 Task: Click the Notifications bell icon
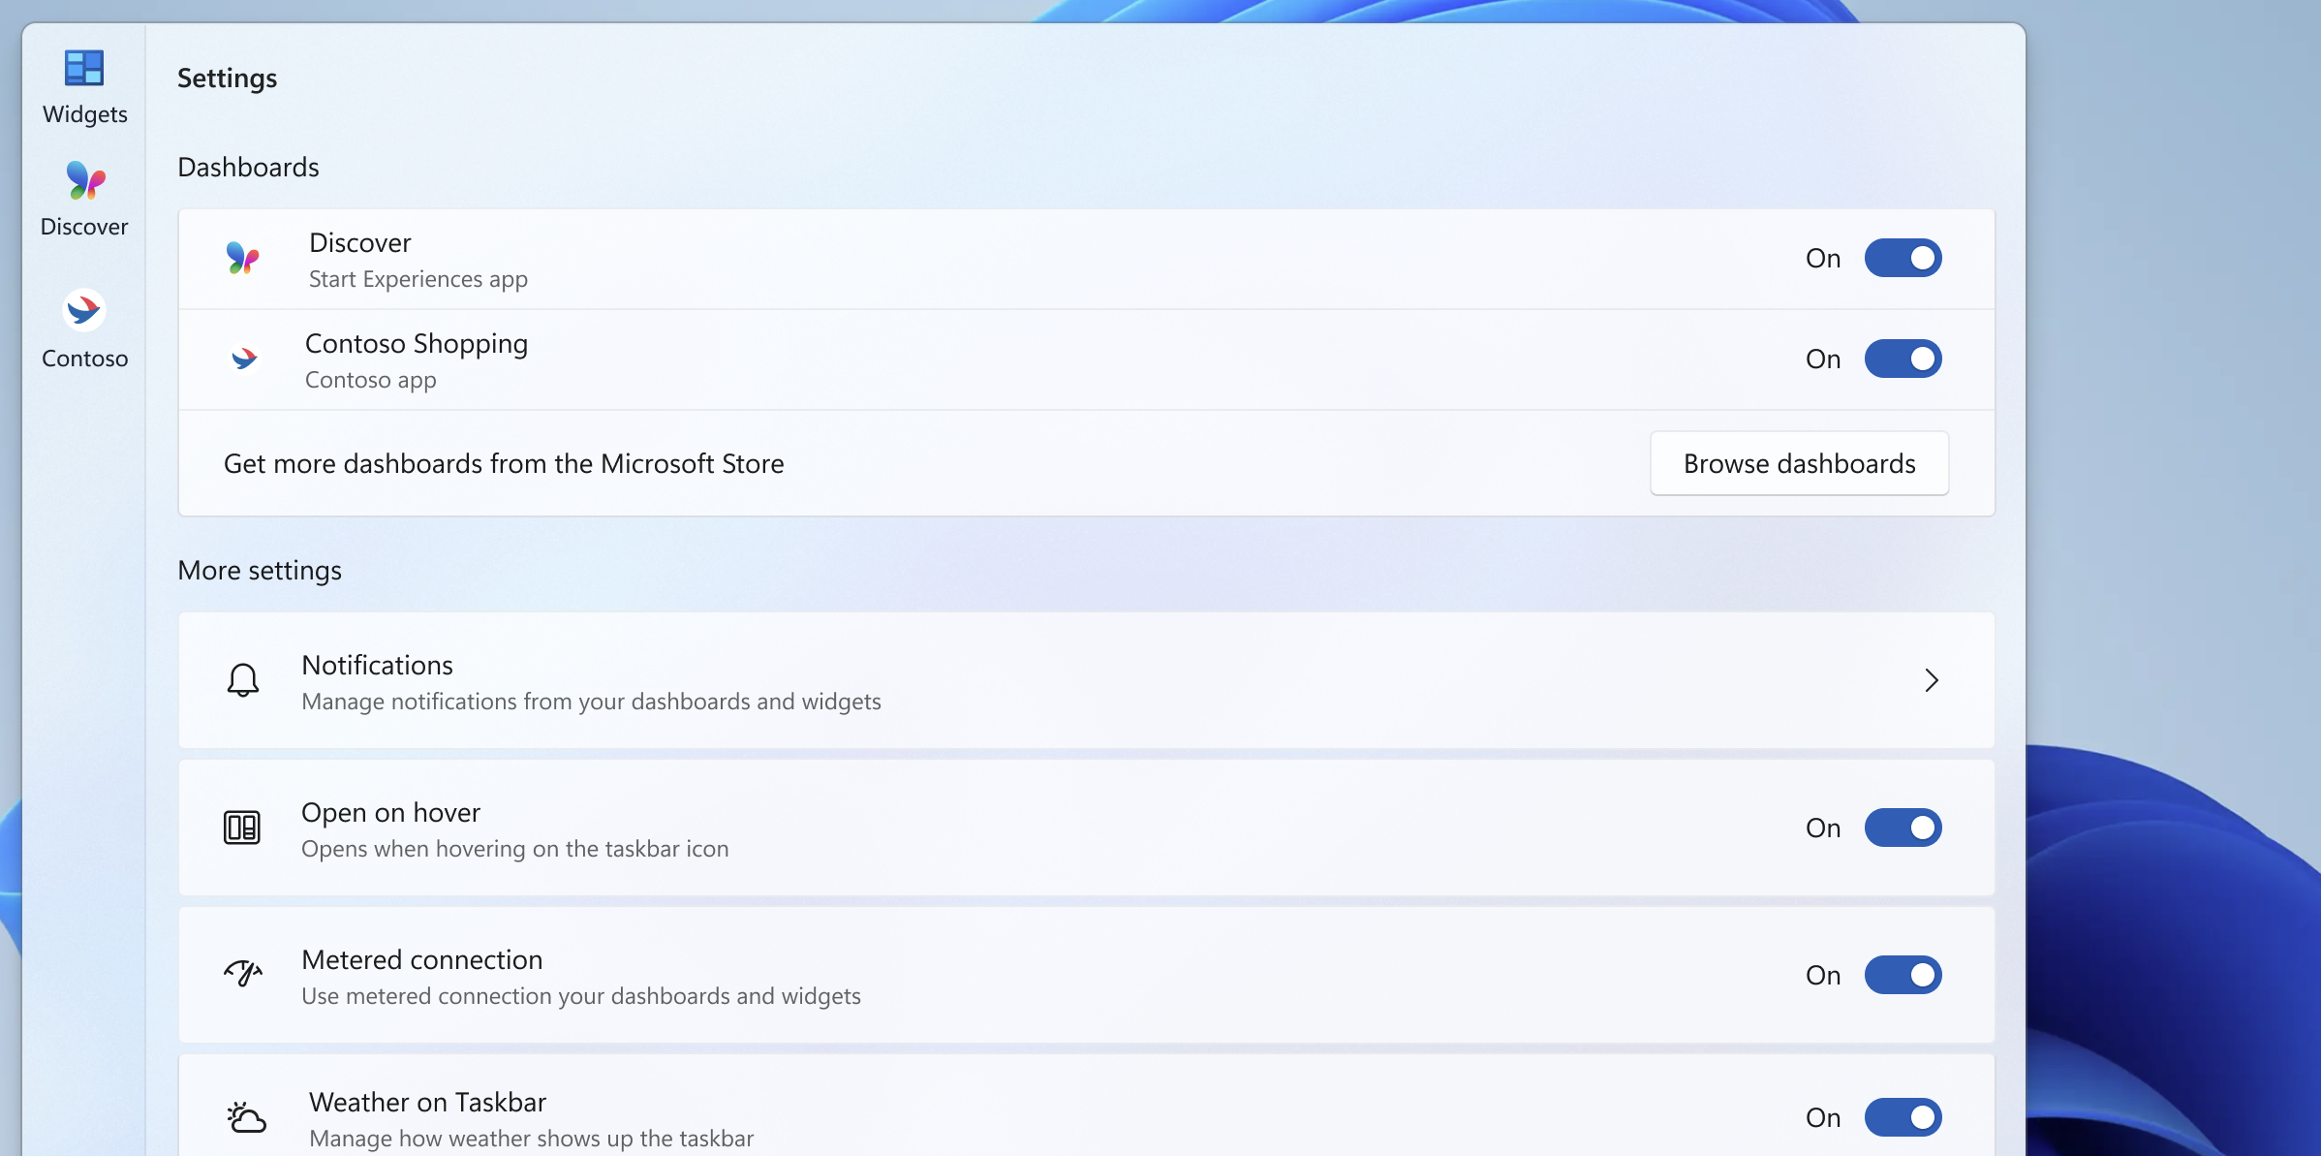pos(243,680)
